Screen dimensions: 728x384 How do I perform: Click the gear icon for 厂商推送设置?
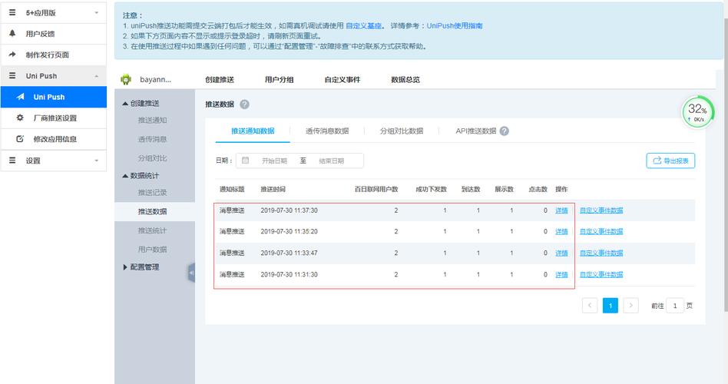(x=20, y=118)
